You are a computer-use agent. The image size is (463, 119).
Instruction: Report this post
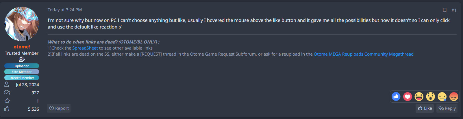click(59, 108)
